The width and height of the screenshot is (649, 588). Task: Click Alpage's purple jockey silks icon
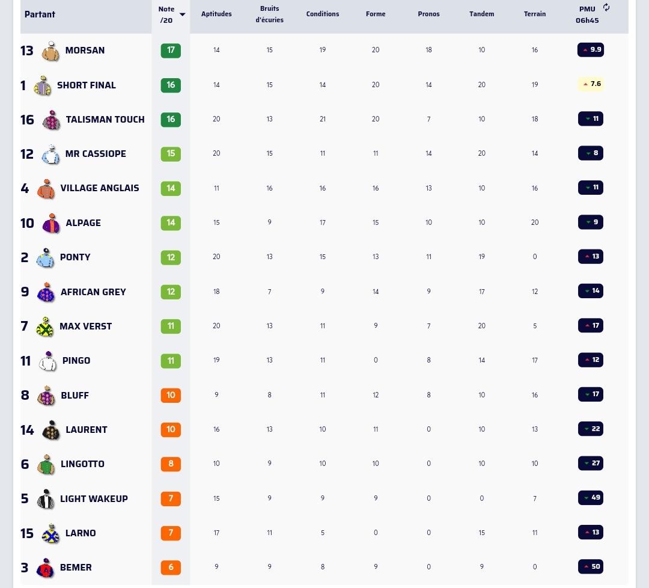[x=51, y=224]
